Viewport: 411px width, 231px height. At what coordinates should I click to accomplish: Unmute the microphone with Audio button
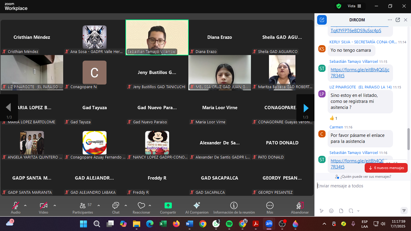pos(16,208)
